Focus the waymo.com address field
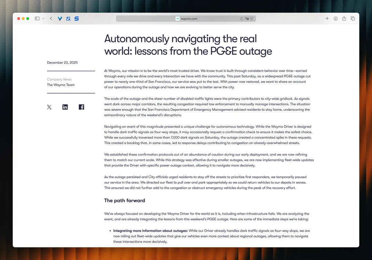 (186, 19)
